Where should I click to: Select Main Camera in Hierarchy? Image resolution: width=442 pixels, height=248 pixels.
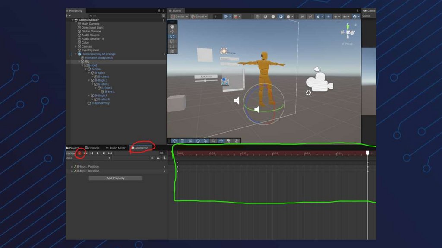pyautogui.click(x=90, y=24)
